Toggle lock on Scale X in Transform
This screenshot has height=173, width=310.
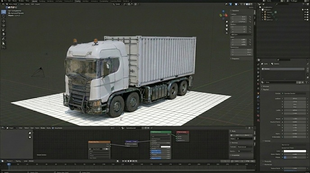click(250, 40)
